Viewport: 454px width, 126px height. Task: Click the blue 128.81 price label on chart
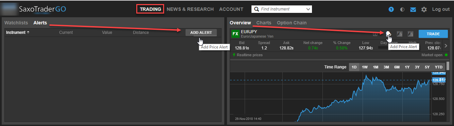pyautogui.click(x=439, y=80)
